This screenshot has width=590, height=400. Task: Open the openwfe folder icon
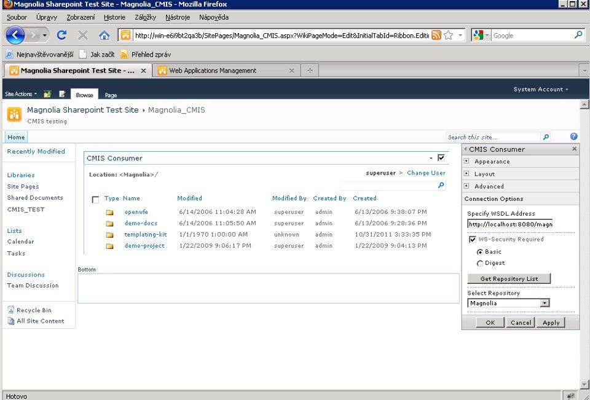pyautogui.click(x=109, y=212)
